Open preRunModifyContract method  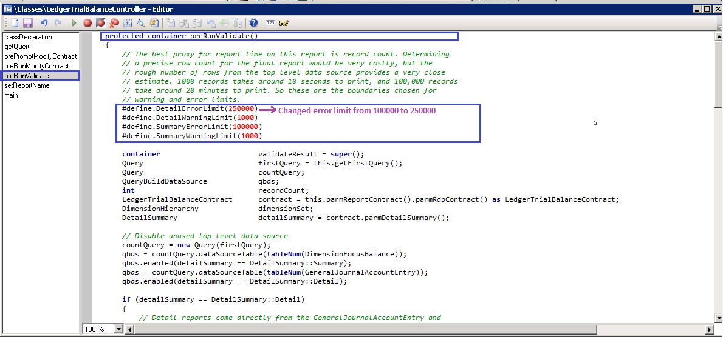(x=36, y=65)
